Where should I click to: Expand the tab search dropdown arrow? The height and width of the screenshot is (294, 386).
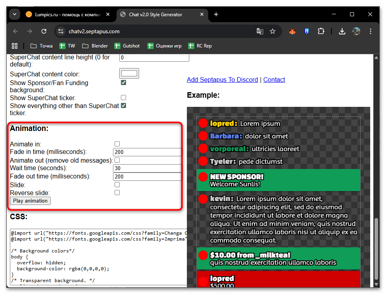[15, 15]
